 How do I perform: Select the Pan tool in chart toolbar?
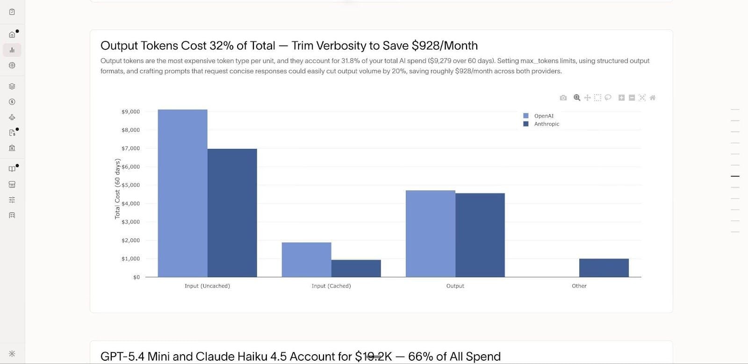587,98
